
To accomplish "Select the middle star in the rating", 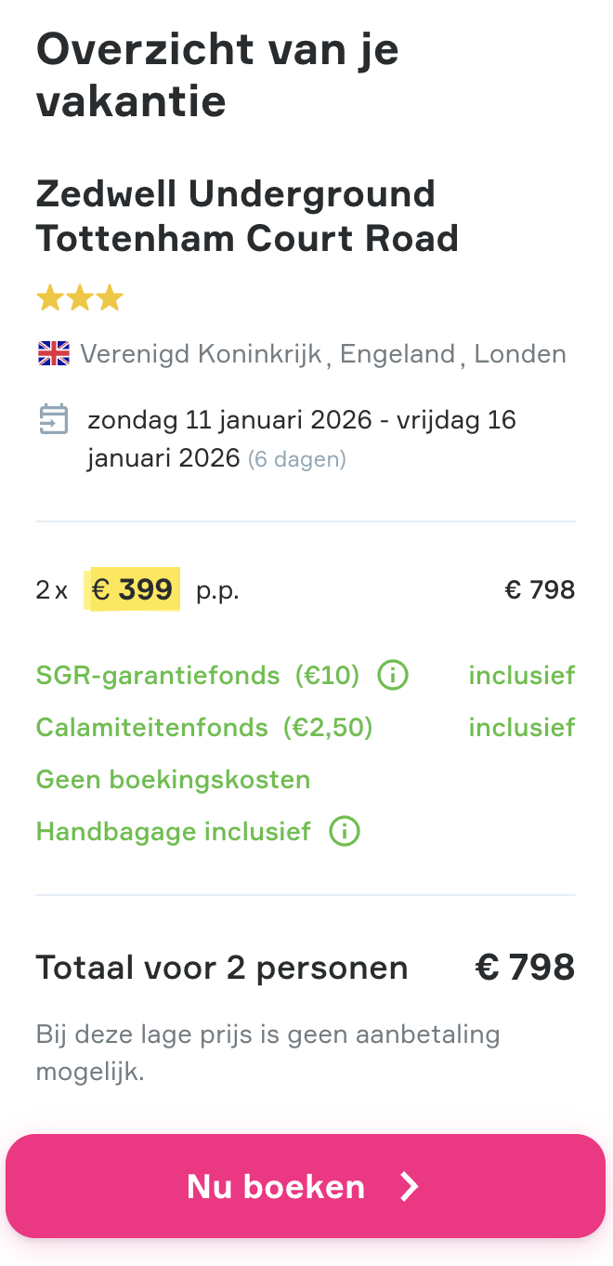I will point(80,297).
